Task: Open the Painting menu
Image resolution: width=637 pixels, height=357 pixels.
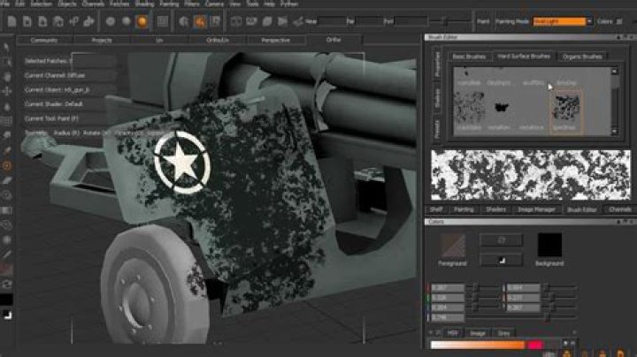Action: pyautogui.click(x=169, y=4)
